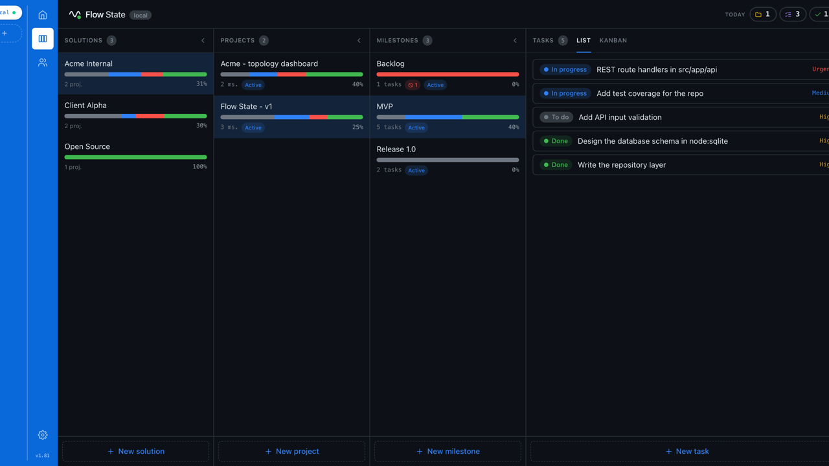
Task: Click Active badge on Release 1.0
Action: (416, 170)
